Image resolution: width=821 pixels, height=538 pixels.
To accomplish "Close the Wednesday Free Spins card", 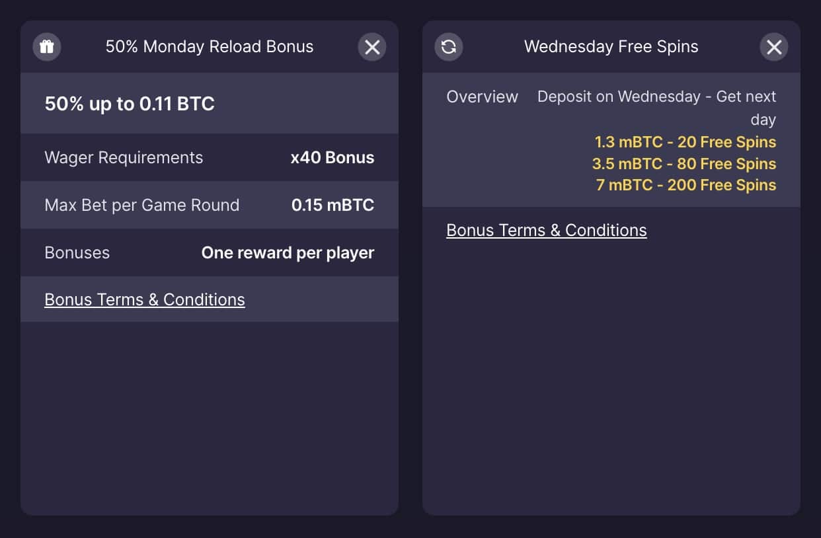I will tap(774, 47).
